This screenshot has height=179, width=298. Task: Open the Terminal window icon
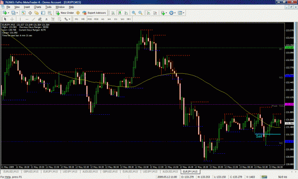[x=43, y=13]
